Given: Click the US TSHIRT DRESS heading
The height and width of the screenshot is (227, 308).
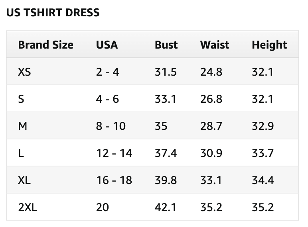Looking at the screenshot, I should pyautogui.click(x=53, y=13).
